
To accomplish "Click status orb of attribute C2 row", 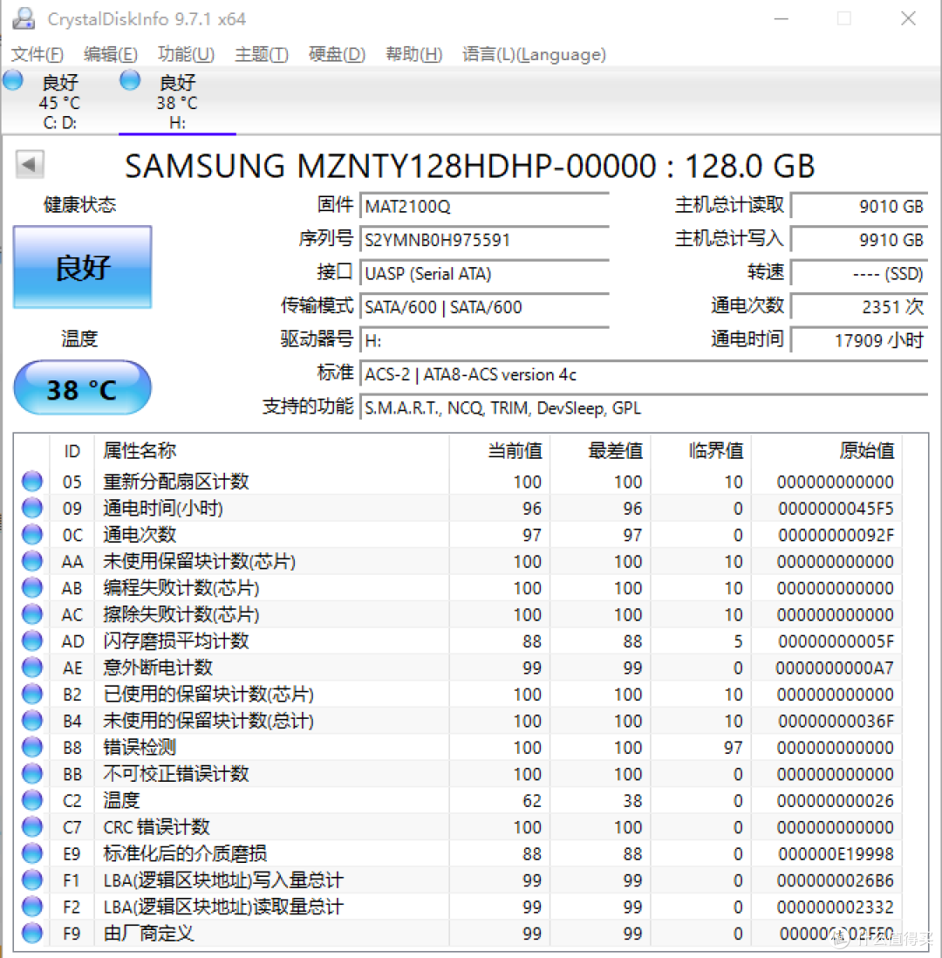I will coord(32,800).
